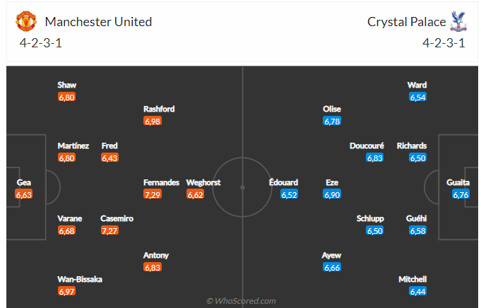Open the Crystal Palace team link
This screenshot has width=481, height=308.
point(406,22)
